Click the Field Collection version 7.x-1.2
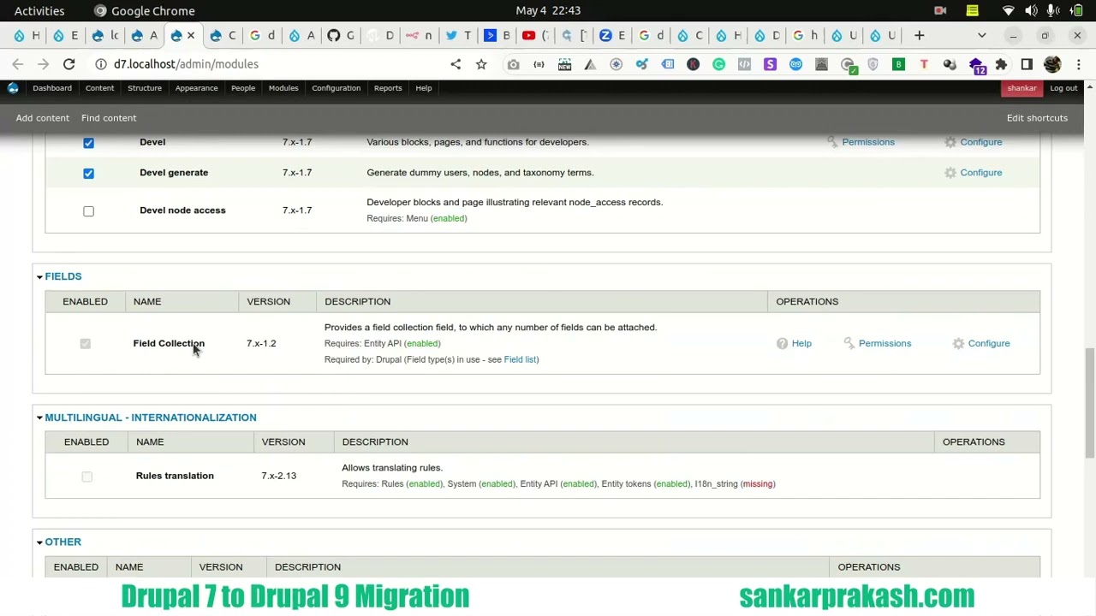 pos(261,343)
